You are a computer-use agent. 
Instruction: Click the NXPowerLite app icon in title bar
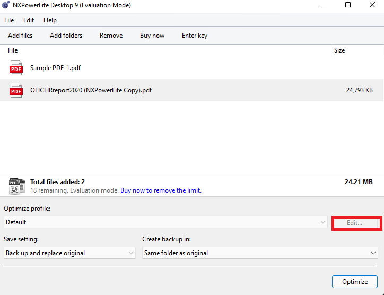[6, 5]
